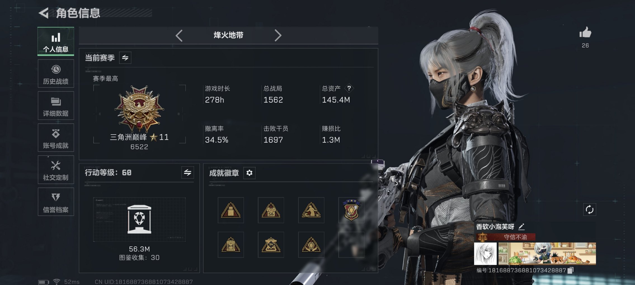Select the red shield star achievement badge

pyautogui.click(x=351, y=210)
